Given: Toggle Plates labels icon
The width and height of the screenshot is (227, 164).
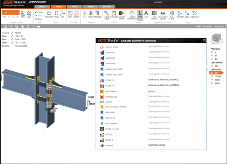Looking at the screenshot, I should point(57,14).
